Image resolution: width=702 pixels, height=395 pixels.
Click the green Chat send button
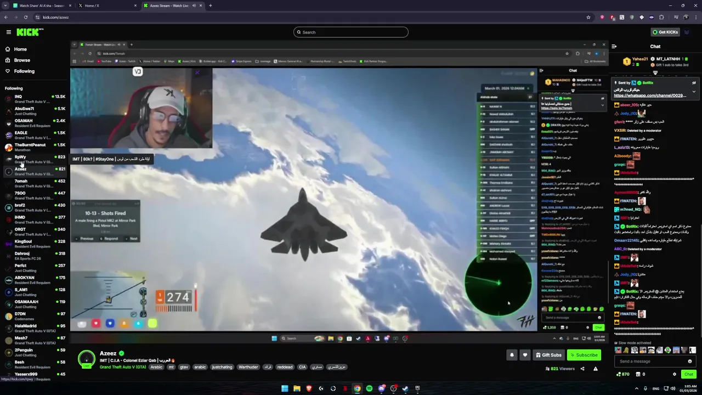tap(689, 374)
